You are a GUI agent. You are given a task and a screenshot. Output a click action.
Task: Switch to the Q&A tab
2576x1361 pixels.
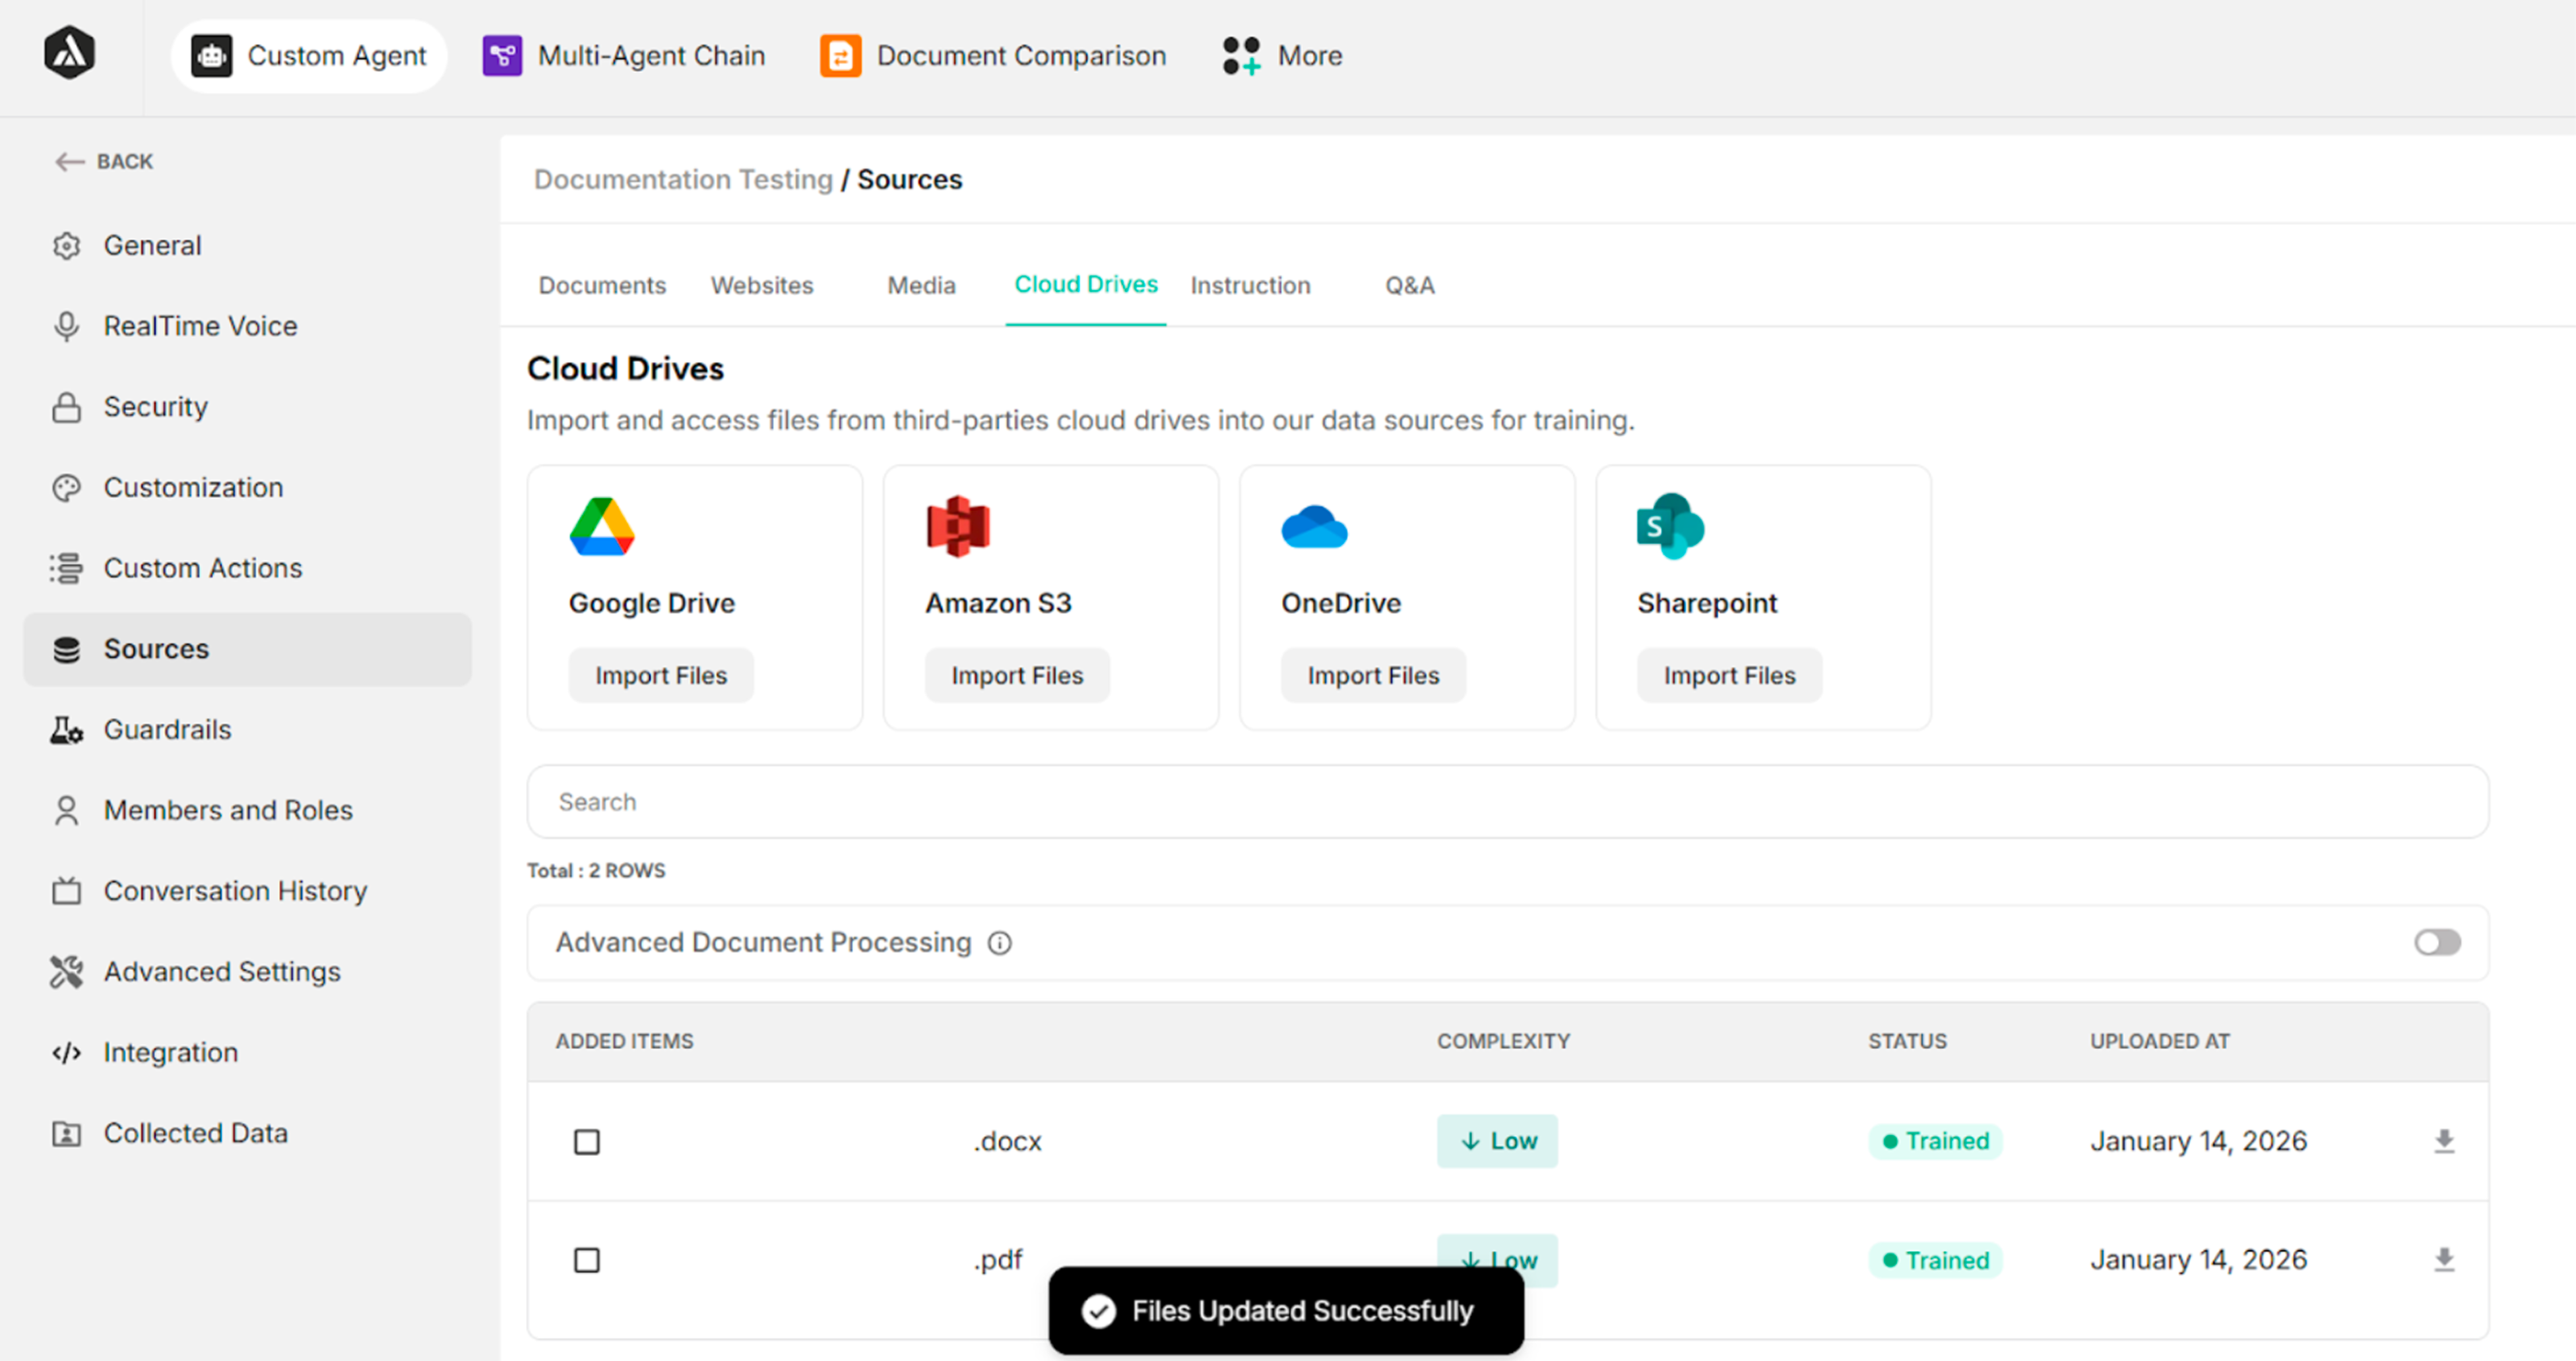pyautogui.click(x=1408, y=286)
